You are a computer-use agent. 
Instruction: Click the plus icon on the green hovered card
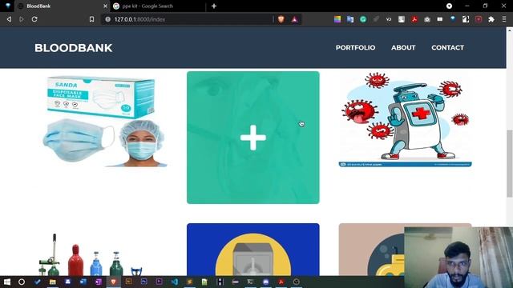point(253,138)
